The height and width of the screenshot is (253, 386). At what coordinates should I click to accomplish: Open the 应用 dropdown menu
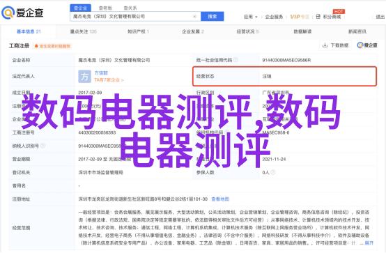point(250,17)
